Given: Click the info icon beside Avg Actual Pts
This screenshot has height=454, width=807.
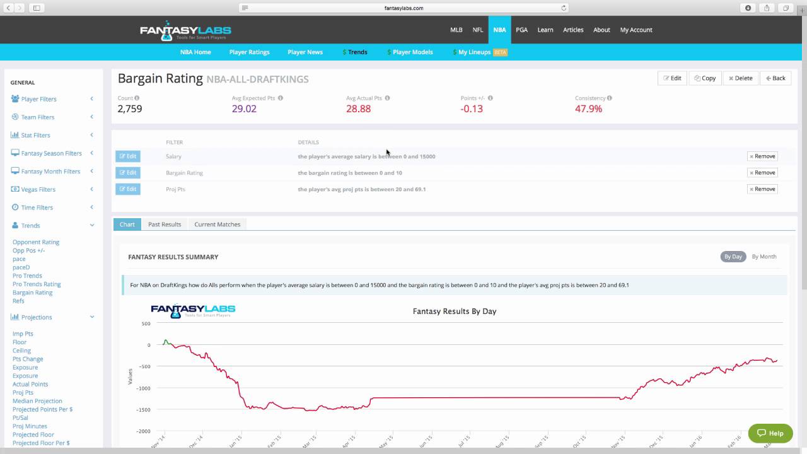Looking at the screenshot, I should click(387, 98).
